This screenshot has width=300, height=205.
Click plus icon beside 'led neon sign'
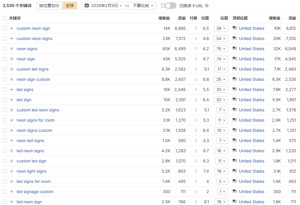click(12, 202)
